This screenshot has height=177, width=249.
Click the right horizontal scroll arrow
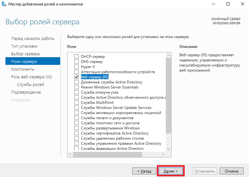[163, 154]
